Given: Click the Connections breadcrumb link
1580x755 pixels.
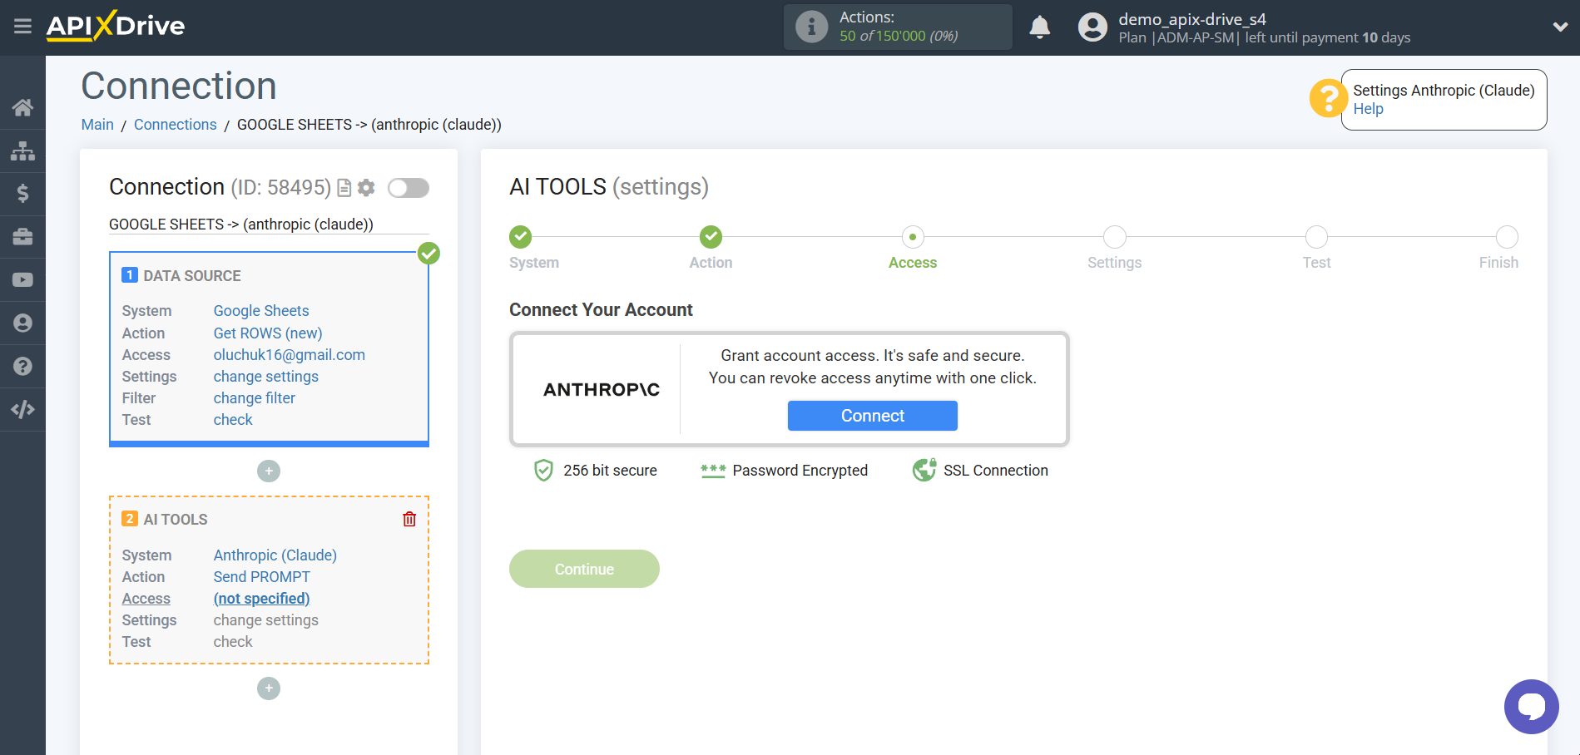Looking at the screenshot, I should 176,125.
